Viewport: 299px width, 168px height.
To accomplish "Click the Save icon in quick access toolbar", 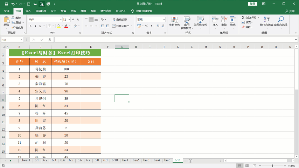I will pos(6,4).
